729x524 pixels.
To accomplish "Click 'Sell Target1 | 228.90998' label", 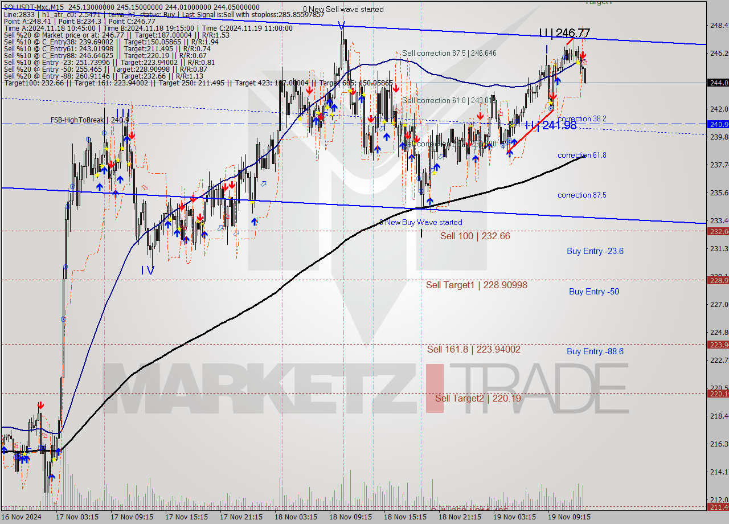I will (477, 284).
